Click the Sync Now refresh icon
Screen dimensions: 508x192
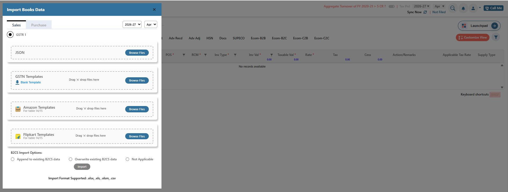[x=425, y=12]
